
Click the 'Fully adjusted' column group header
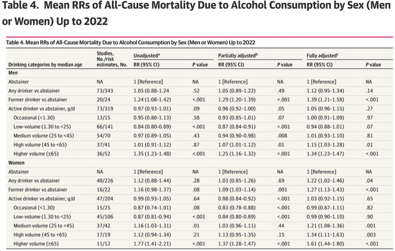pos(321,56)
